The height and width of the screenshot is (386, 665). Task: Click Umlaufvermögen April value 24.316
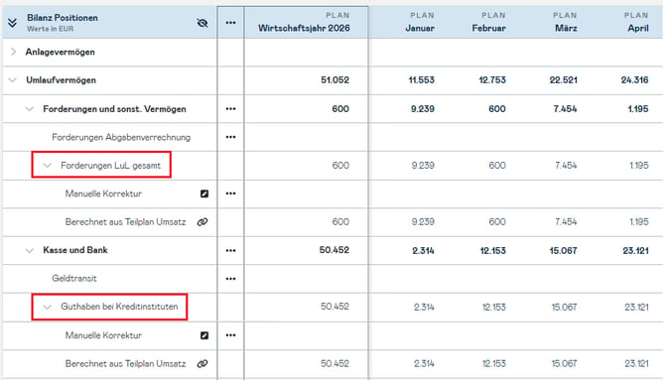tap(634, 80)
